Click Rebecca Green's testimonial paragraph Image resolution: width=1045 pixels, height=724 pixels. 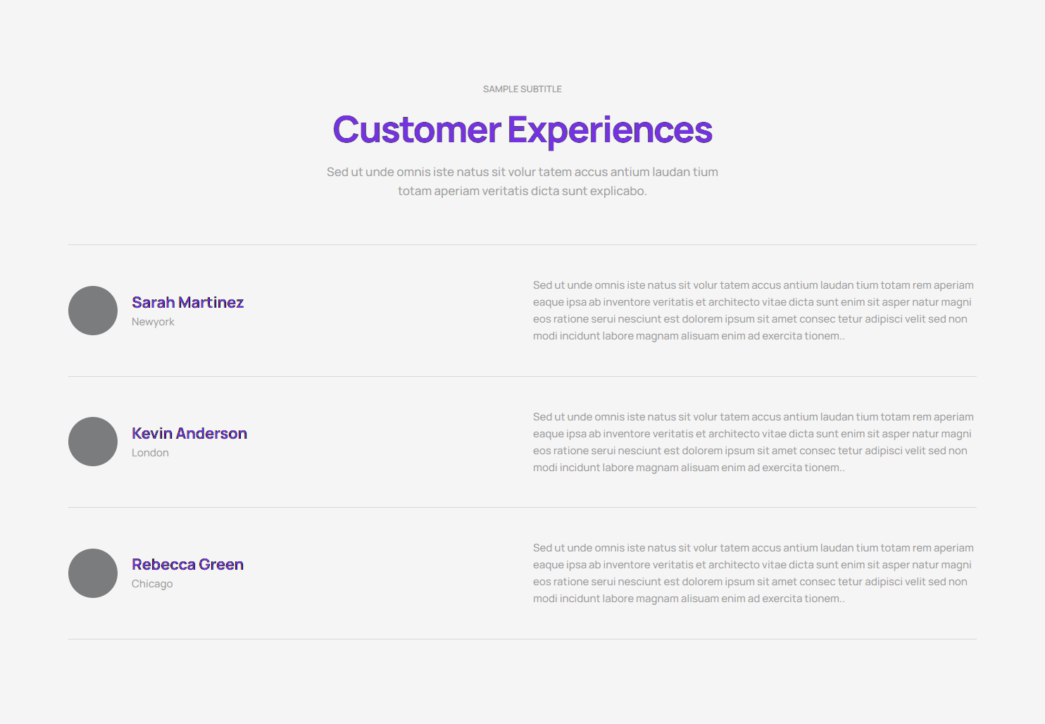753,573
